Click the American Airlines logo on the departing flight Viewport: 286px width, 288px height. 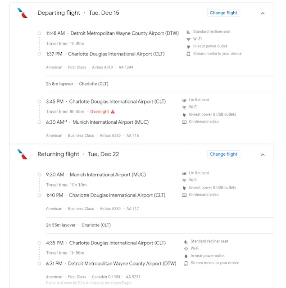coord(22,13)
